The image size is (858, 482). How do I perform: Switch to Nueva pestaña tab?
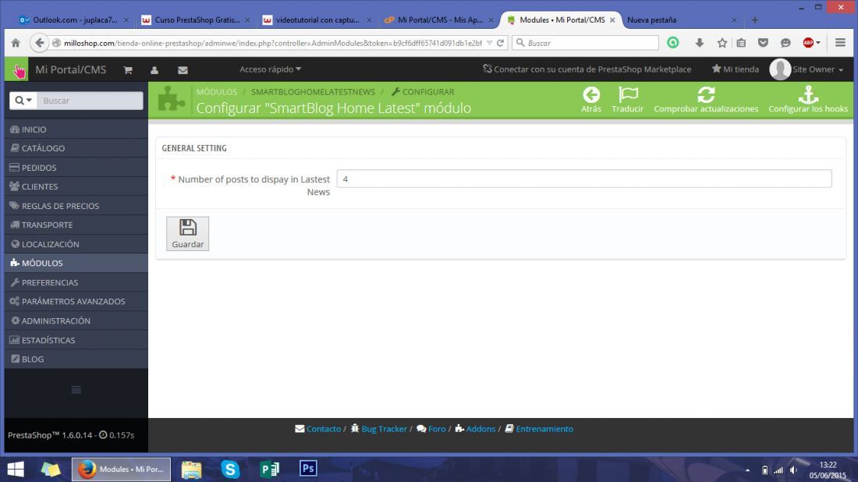point(681,19)
